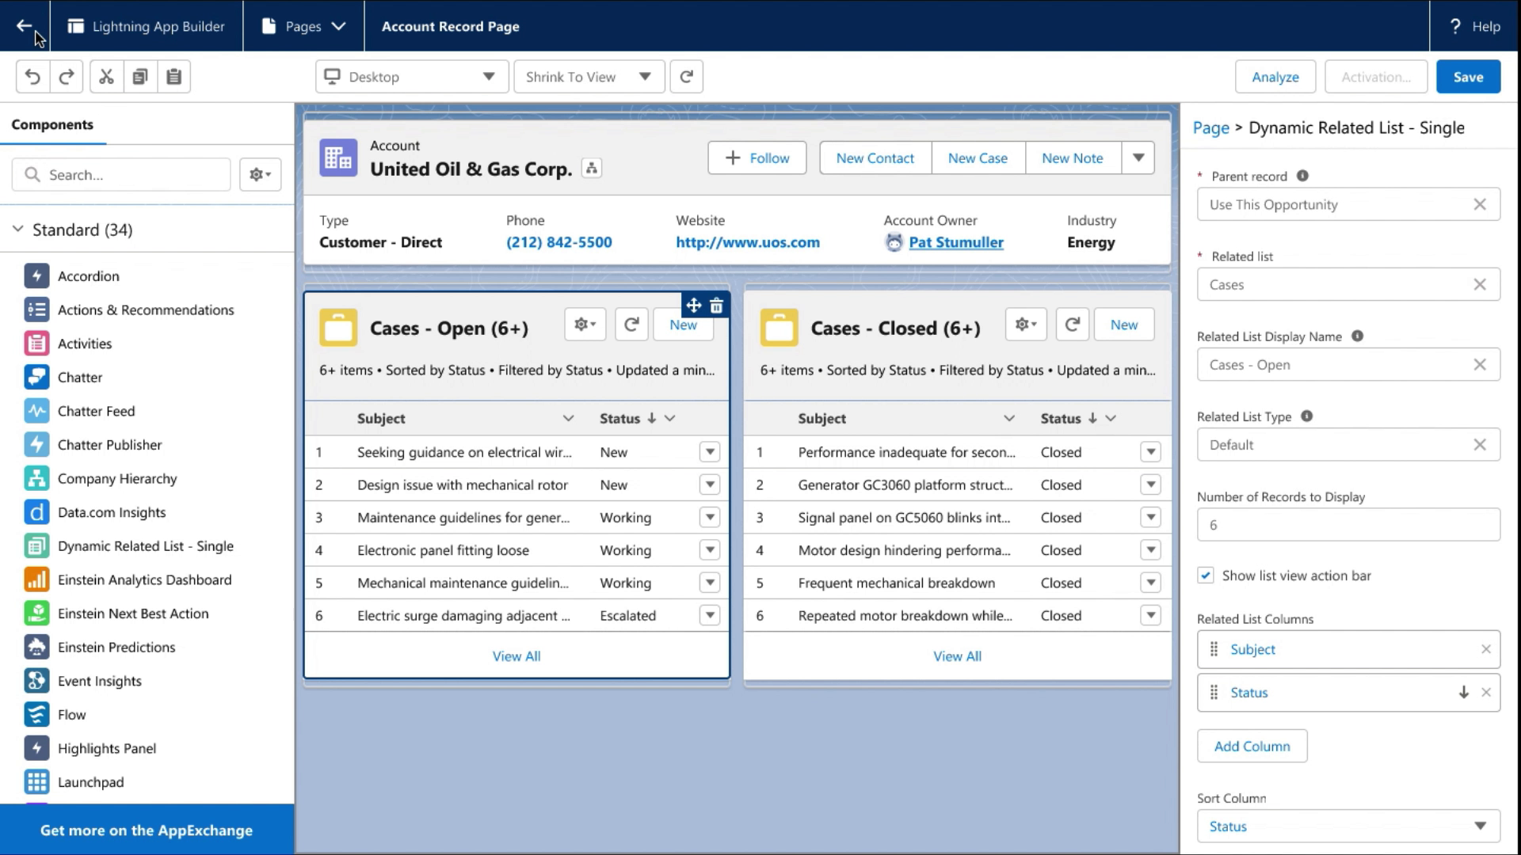This screenshot has height=855, width=1521.
Task: Open the Pages menu
Action: point(303,26)
